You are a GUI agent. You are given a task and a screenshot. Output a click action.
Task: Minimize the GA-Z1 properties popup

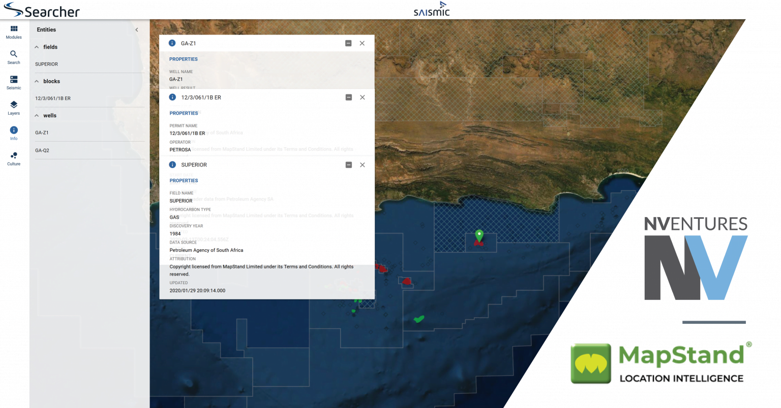(x=348, y=43)
